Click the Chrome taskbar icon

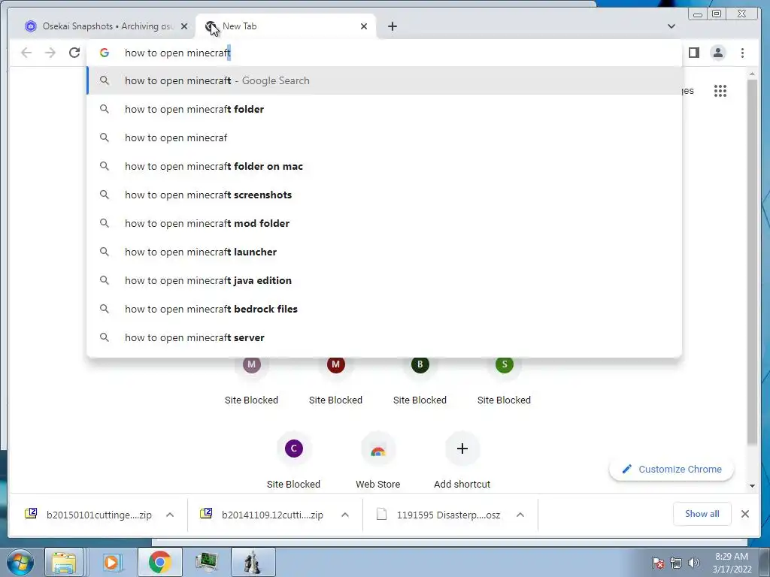pos(159,562)
